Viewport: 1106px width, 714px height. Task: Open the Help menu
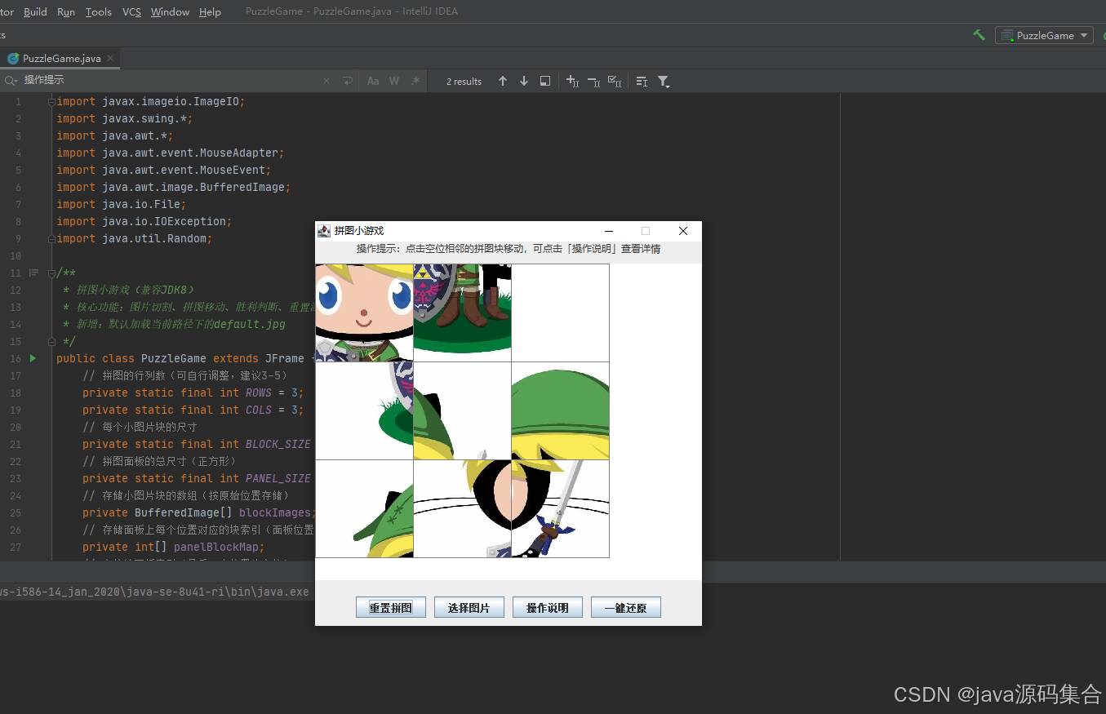tap(210, 11)
